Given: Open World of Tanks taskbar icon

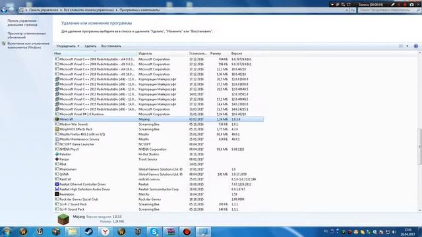Looking at the screenshot, I should point(138,232).
